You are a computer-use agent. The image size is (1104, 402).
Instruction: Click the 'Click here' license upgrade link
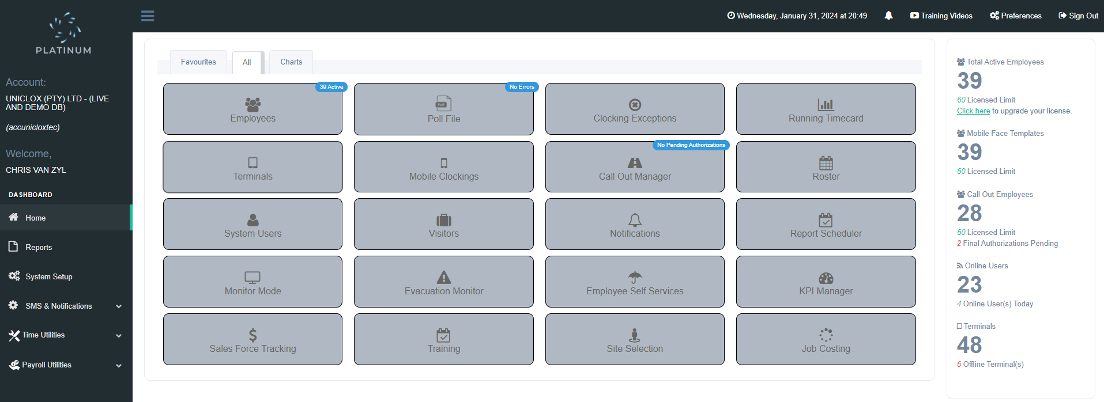(973, 111)
